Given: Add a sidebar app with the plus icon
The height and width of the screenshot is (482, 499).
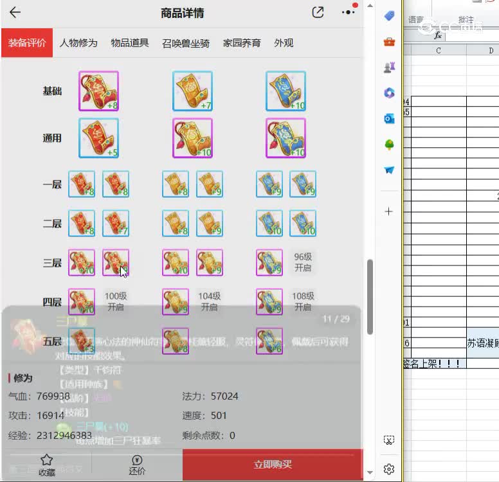Looking at the screenshot, I should pos(388,211).
